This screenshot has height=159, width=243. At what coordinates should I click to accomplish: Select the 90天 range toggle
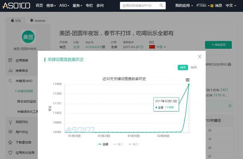[x=194, y=68]
